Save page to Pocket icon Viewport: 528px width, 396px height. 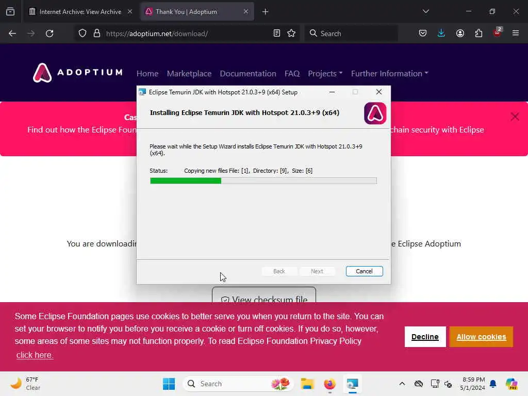click(x=423, y=34)
